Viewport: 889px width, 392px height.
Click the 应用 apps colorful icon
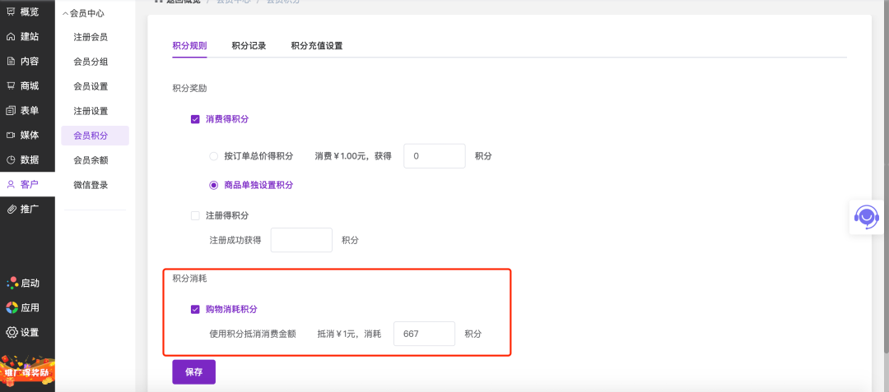point(12,307)
